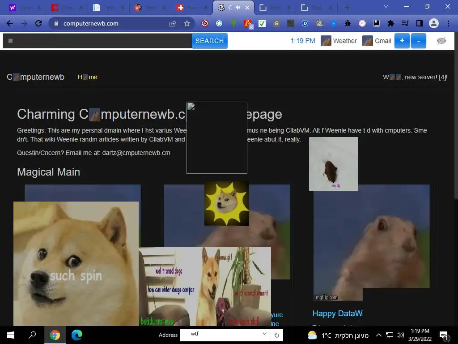Image resolution: width=458 pixels, height=344 pixels.
Task: Switch to the Yahoo tab
Action: pyautogui.click(x=25, y=8)
